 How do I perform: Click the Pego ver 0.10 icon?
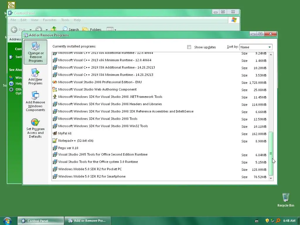[x=55, y=148]
